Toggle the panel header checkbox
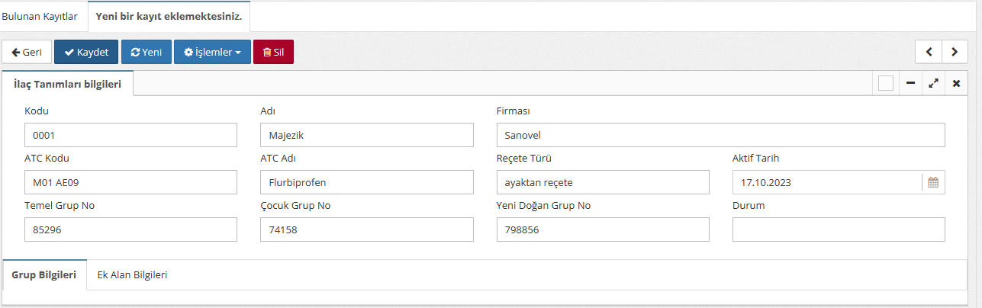Image resolution: width=982 pixels, height=308 pixels. 886,84
